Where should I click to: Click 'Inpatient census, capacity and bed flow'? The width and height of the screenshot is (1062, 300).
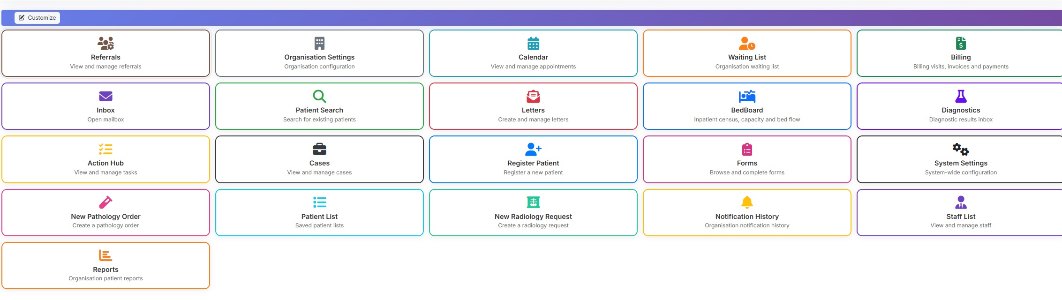[x=747, y=120]
